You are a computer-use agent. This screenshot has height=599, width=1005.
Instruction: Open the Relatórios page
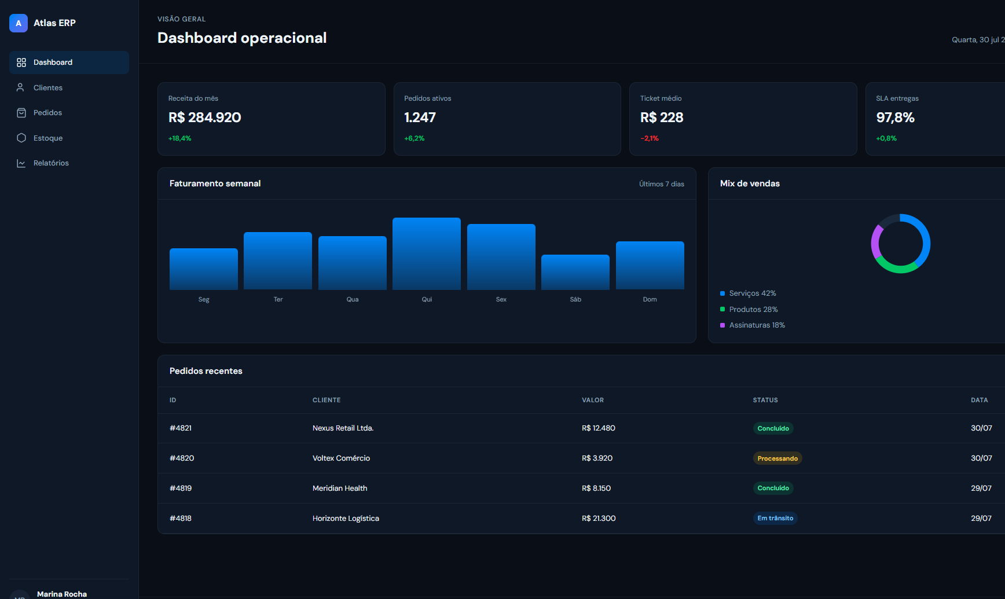[69, 163]
